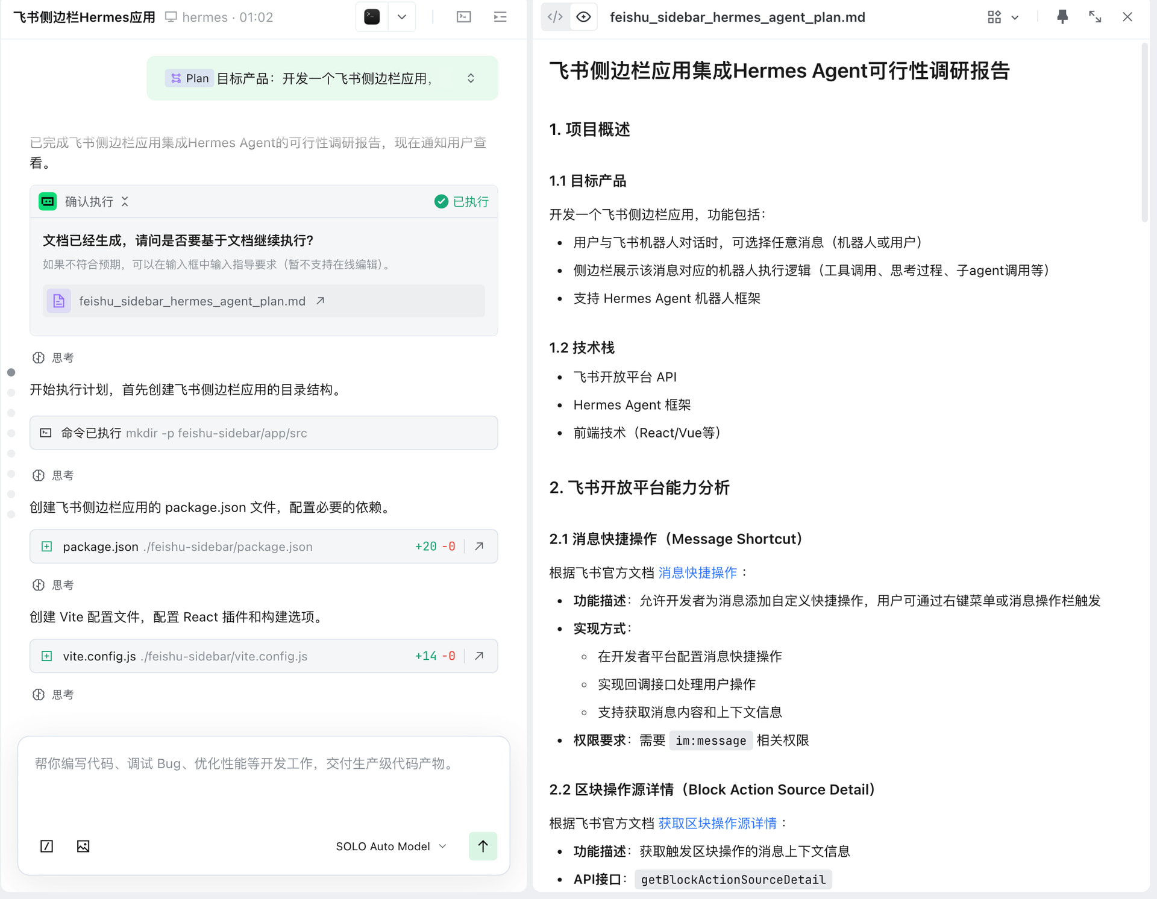Image resolution: width=1157 pixels, height=899 pixels.
Task: Toggle the sidebar list panel icon
Action: click(x=500, y=17)
